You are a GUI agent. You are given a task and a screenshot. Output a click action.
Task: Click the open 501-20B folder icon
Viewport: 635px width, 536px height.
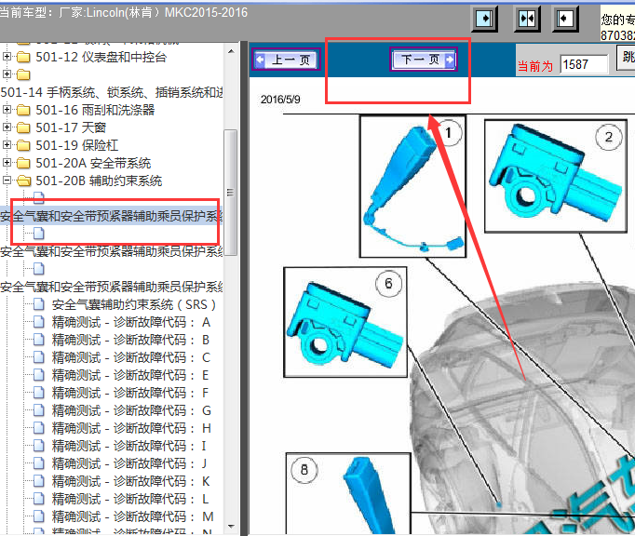pos(24,181)
